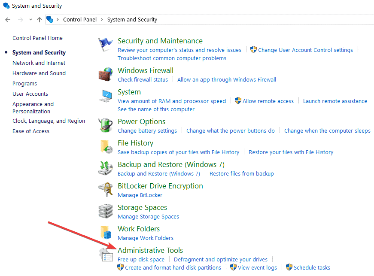Click the address bar path field
Image resolution: width=374 pixels, height=276 pixels.
pos(258,20)
